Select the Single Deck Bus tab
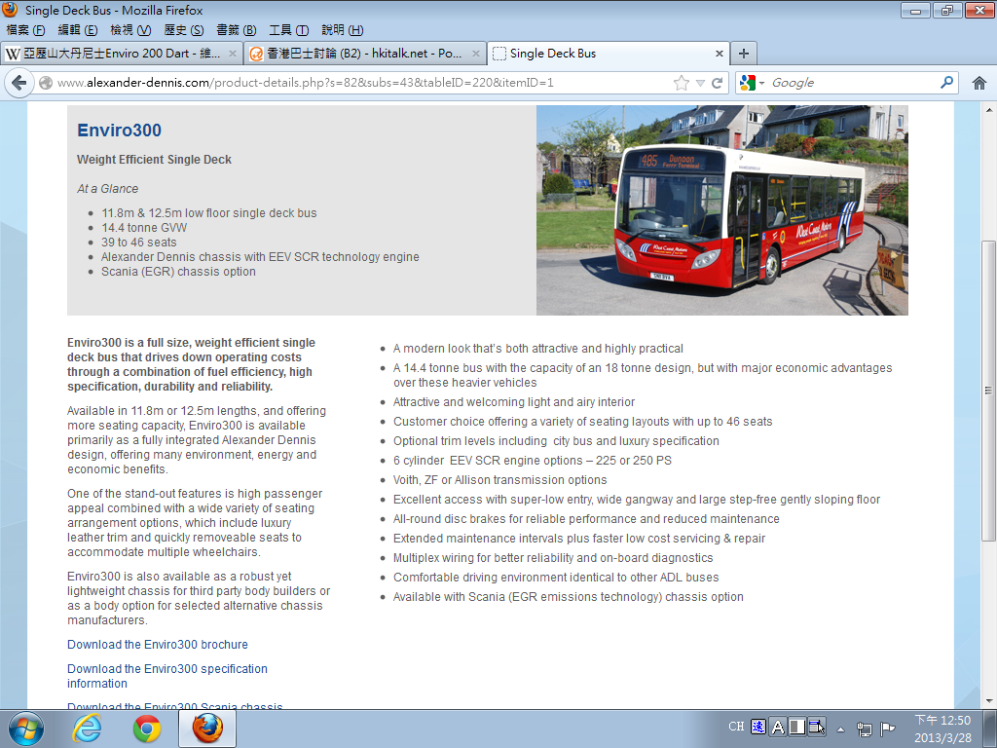Image resolution: width=997 pixels, height=748 pixels. click(x=608, y=54)
